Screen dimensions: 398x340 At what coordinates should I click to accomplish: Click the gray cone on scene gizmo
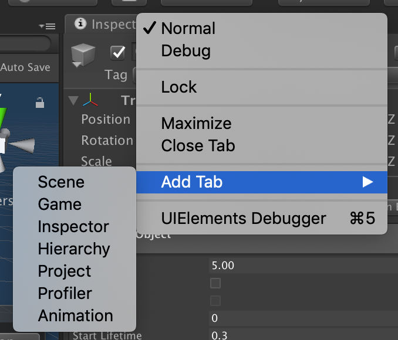[x=22, y=145]
